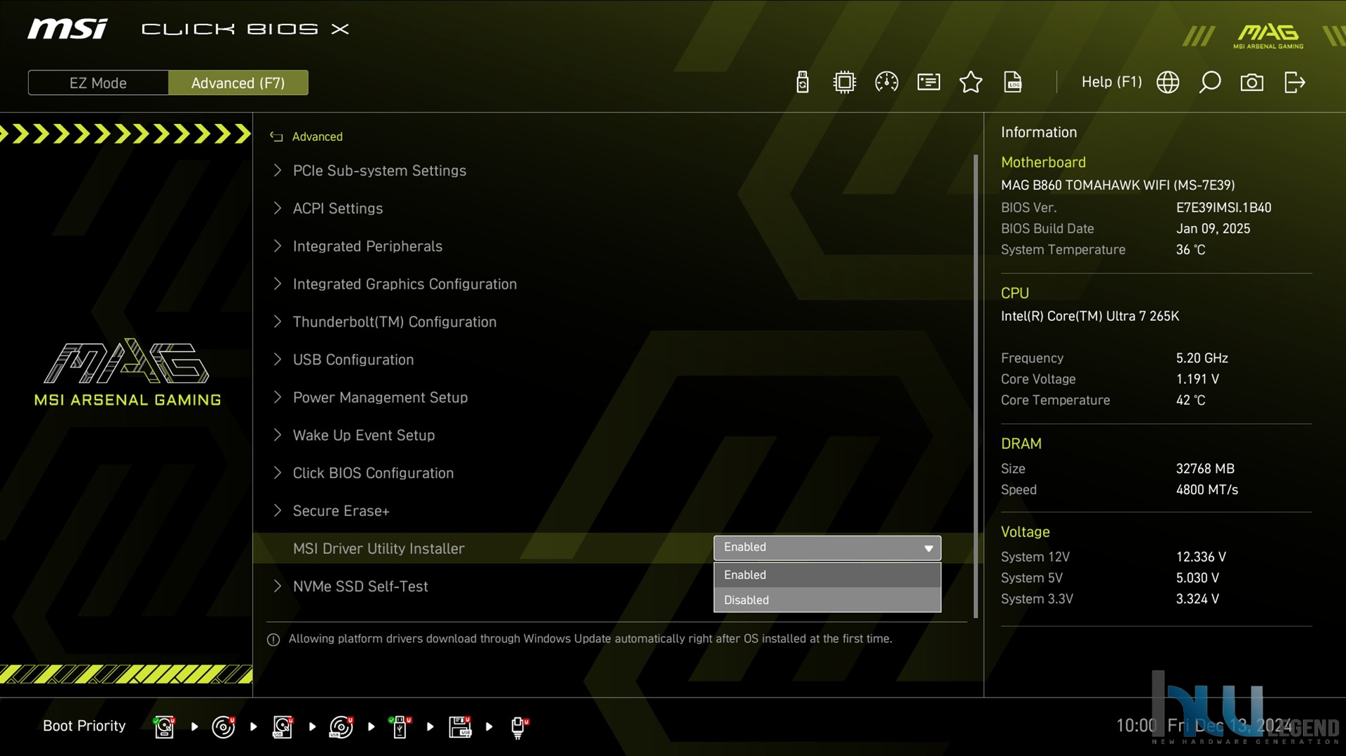Open the LOG file icon
This screenshot has width=1346, height=756.
point(1013,82)
